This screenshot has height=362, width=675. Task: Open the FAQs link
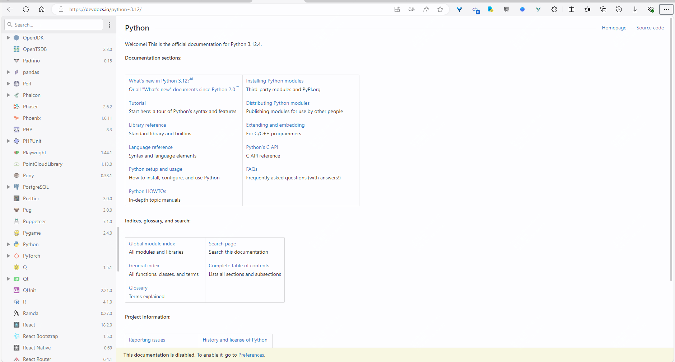[x=252, y=169]
